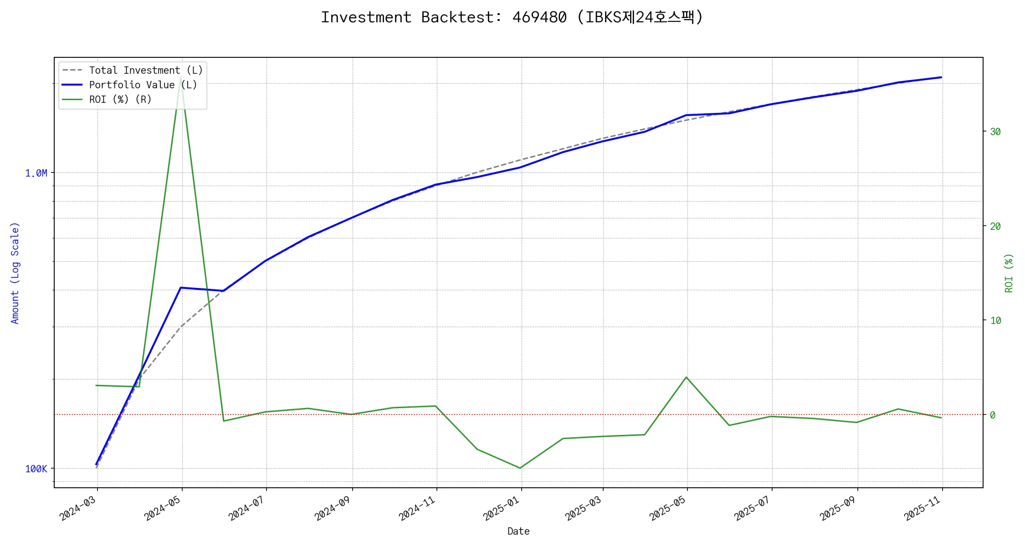Click the 2025-01 date tick label
Screen dimensions: 1025x546
(x=502, y=508)
